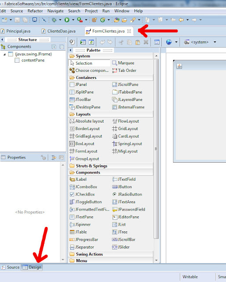Expand all in Components tree
The image size is (226, 282).
pos(54,47)
